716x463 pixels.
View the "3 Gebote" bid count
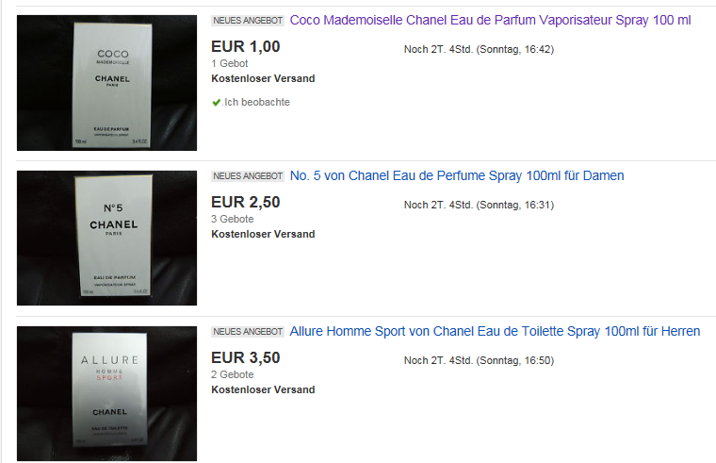click(233, 219)
